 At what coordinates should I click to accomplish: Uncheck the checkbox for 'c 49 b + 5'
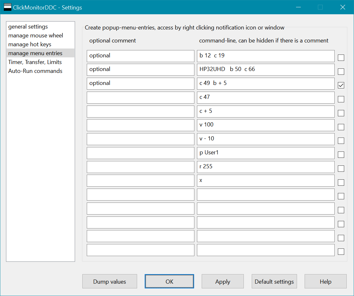(341, 86)
